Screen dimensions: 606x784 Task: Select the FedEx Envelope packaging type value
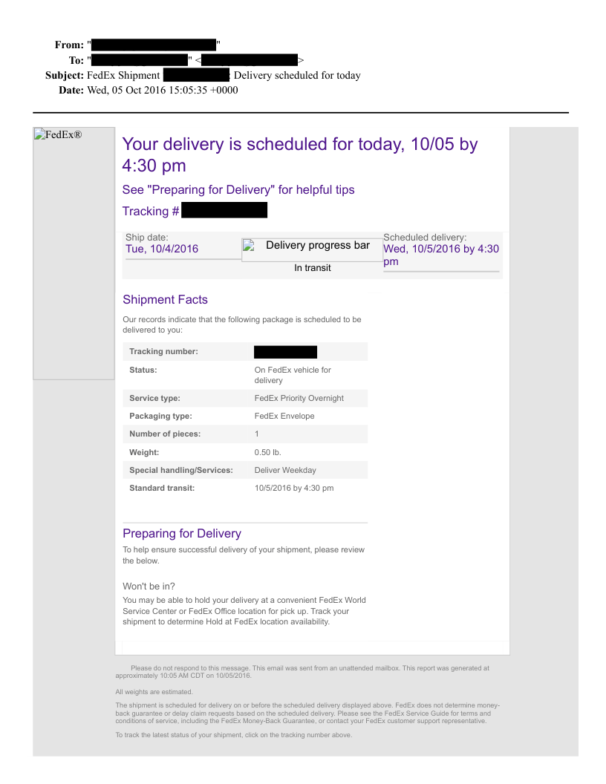(284, 416)
